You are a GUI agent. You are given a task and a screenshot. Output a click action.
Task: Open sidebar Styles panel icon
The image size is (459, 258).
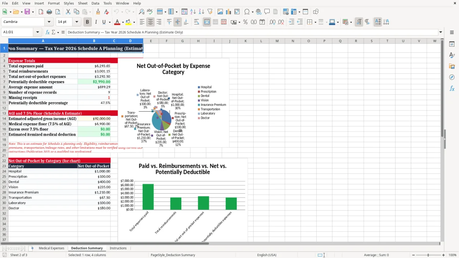coord(452,55)
